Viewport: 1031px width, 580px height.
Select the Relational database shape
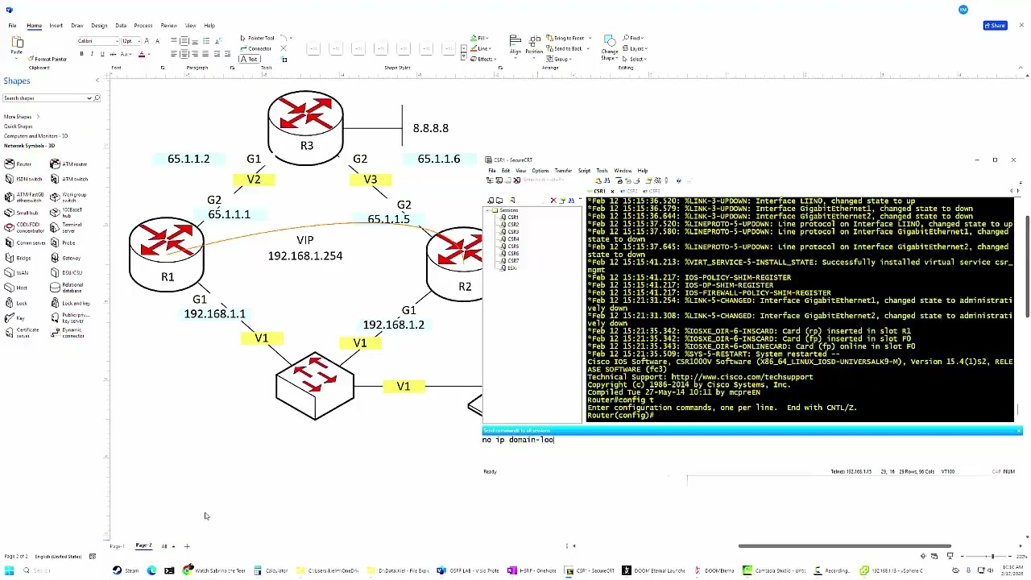pos(66,288)
